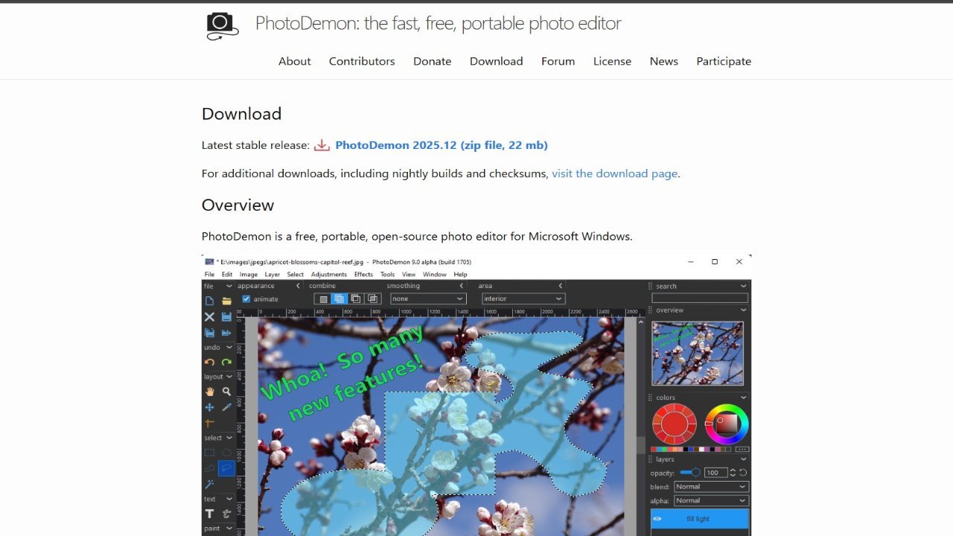
Task: Click the PhotoDemon camera logo
Action: (222, 25)
